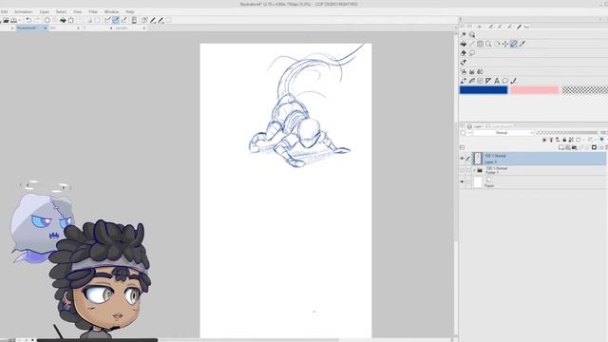Viewport: 608px width, 342px height.
Task: Click the circular Clear icon in command bar
Action: 47,20
